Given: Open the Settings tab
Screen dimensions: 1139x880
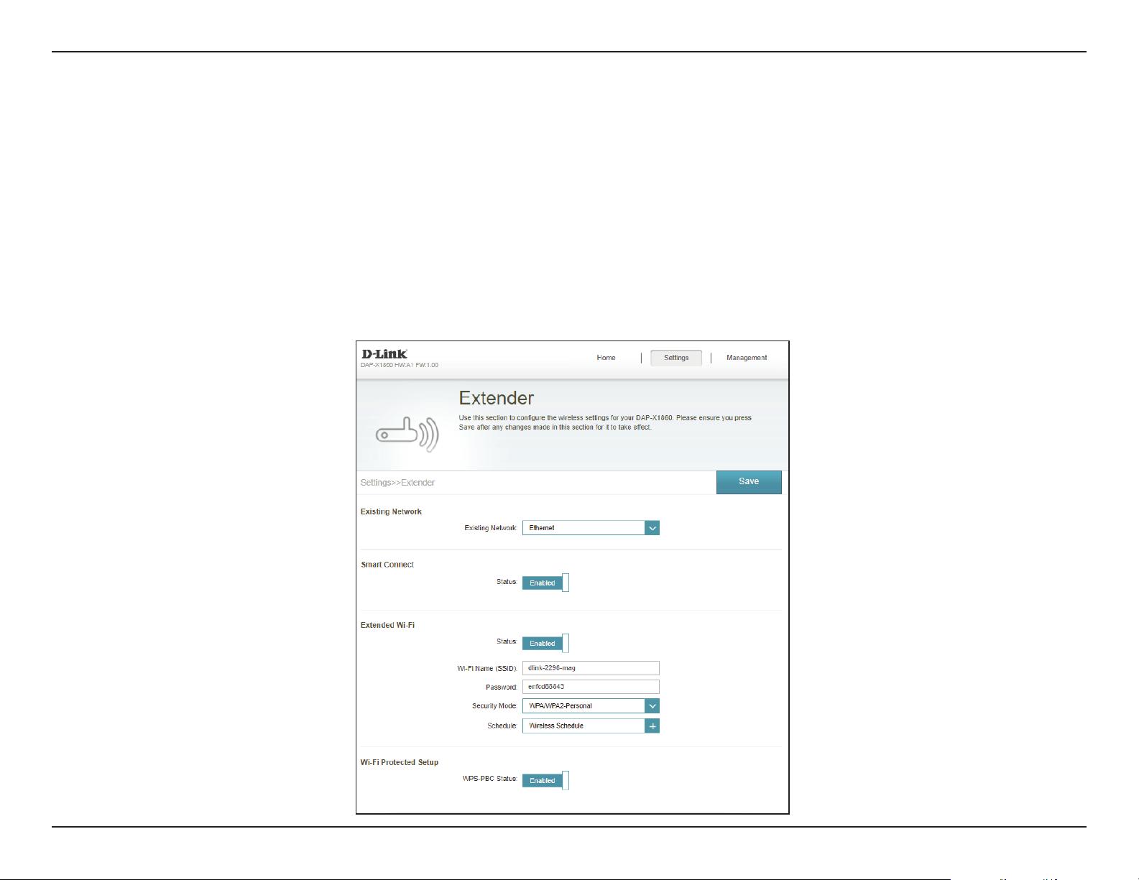Looking at the screenshot, I should coord(676,358).
